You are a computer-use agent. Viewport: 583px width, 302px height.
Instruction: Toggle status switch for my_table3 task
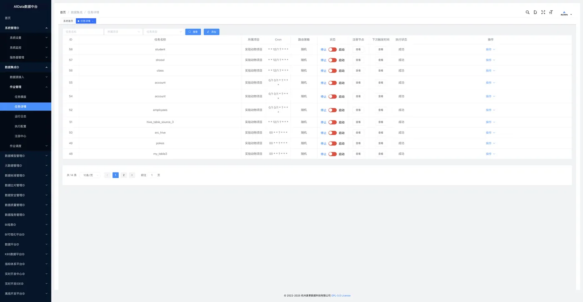pos(332,154)
